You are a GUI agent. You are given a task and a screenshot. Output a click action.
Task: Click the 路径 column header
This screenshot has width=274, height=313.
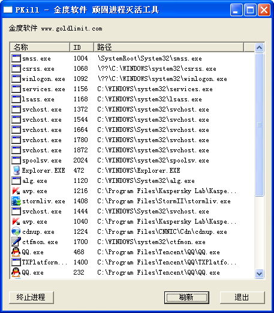(168, 47)
